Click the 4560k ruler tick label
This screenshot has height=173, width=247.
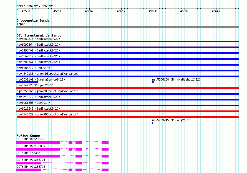point(89,11)
